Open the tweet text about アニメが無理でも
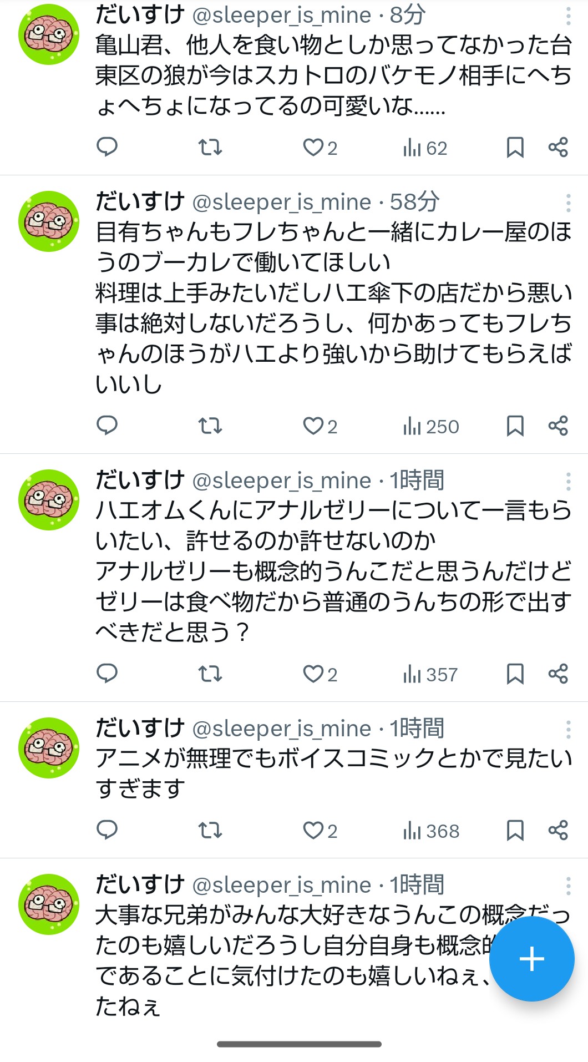 [333, 773]
